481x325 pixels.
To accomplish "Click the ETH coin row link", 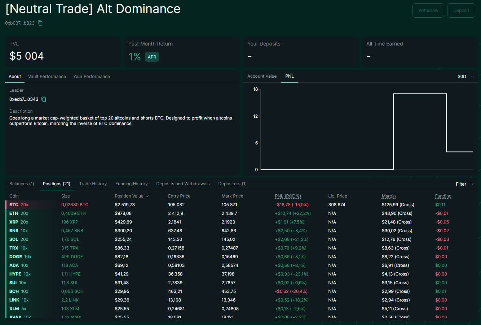I will [14, 213].
